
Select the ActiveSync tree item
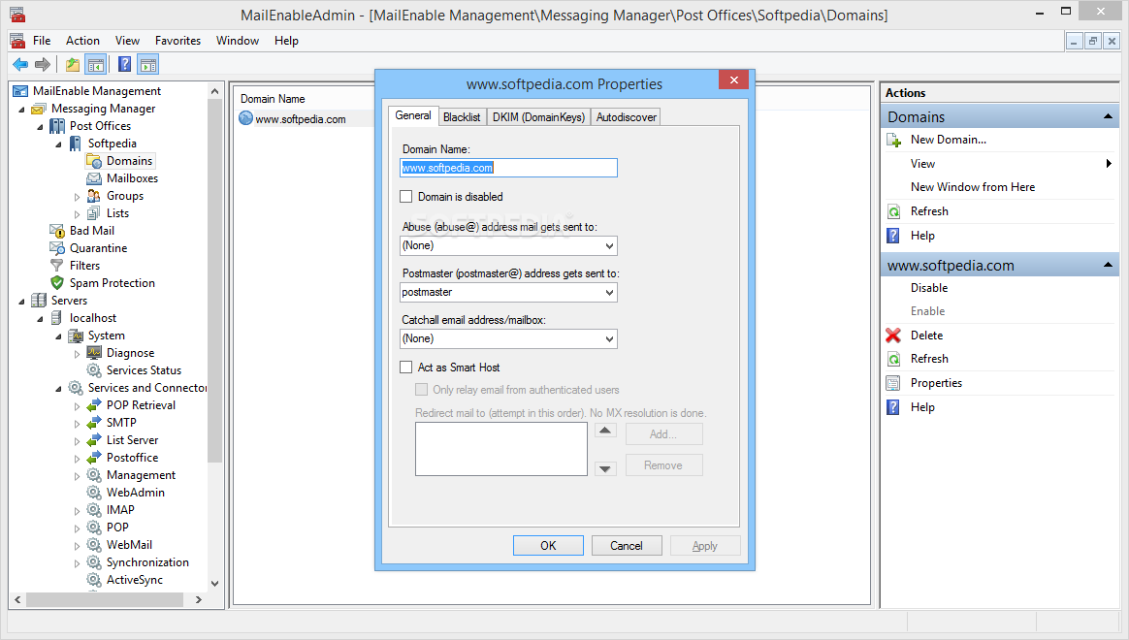tap(135, 580)
